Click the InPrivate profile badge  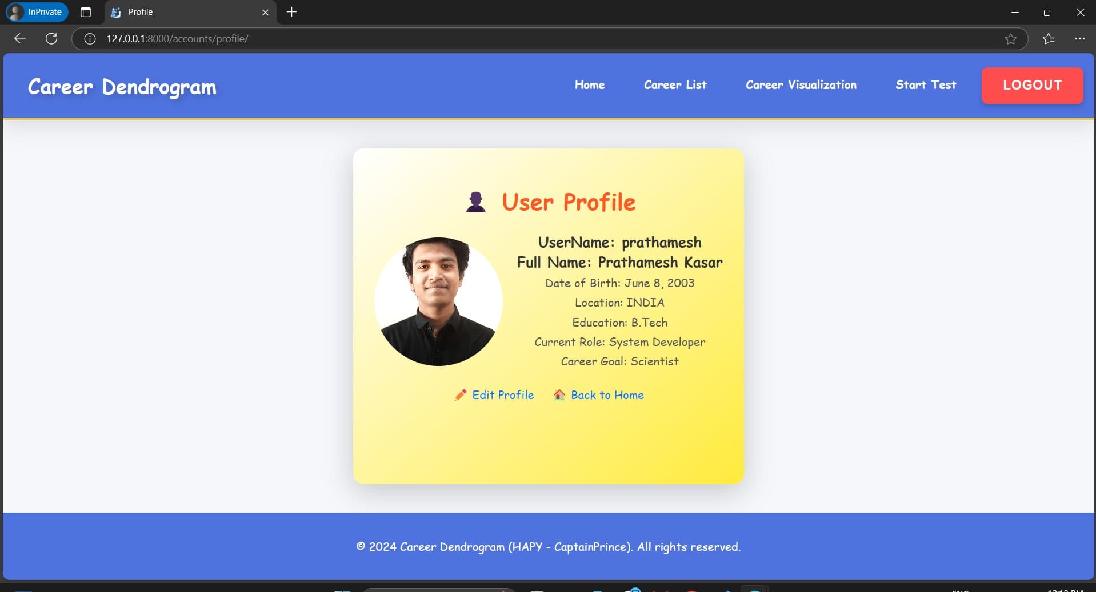point(37,12)
